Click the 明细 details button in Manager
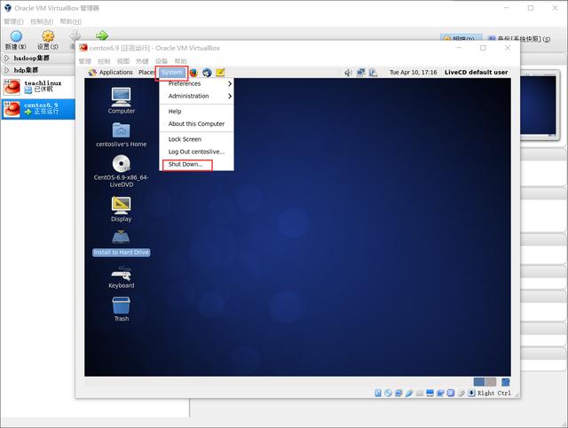 pos(461,38)
